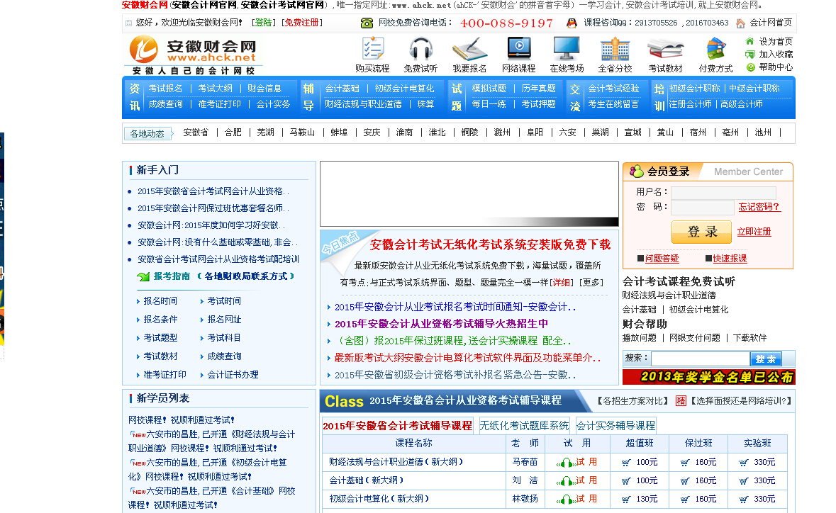This screenshot has height=513, width=836.
Task: Click the 搜索 search button
Action: (766, 359)
